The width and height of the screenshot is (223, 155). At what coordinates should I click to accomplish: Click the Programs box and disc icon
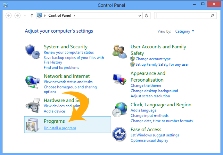coord(33,125)
